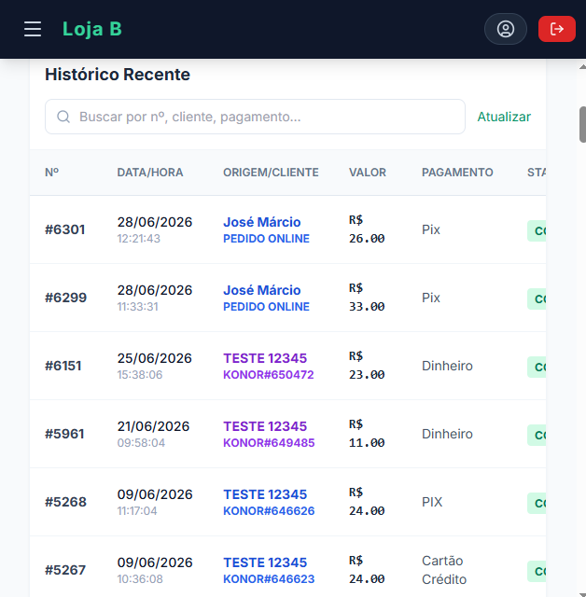Click the R$ 26.00 value
Image resolution: width=586 pixels, height=597 pixels.
[x=367, y=229]
